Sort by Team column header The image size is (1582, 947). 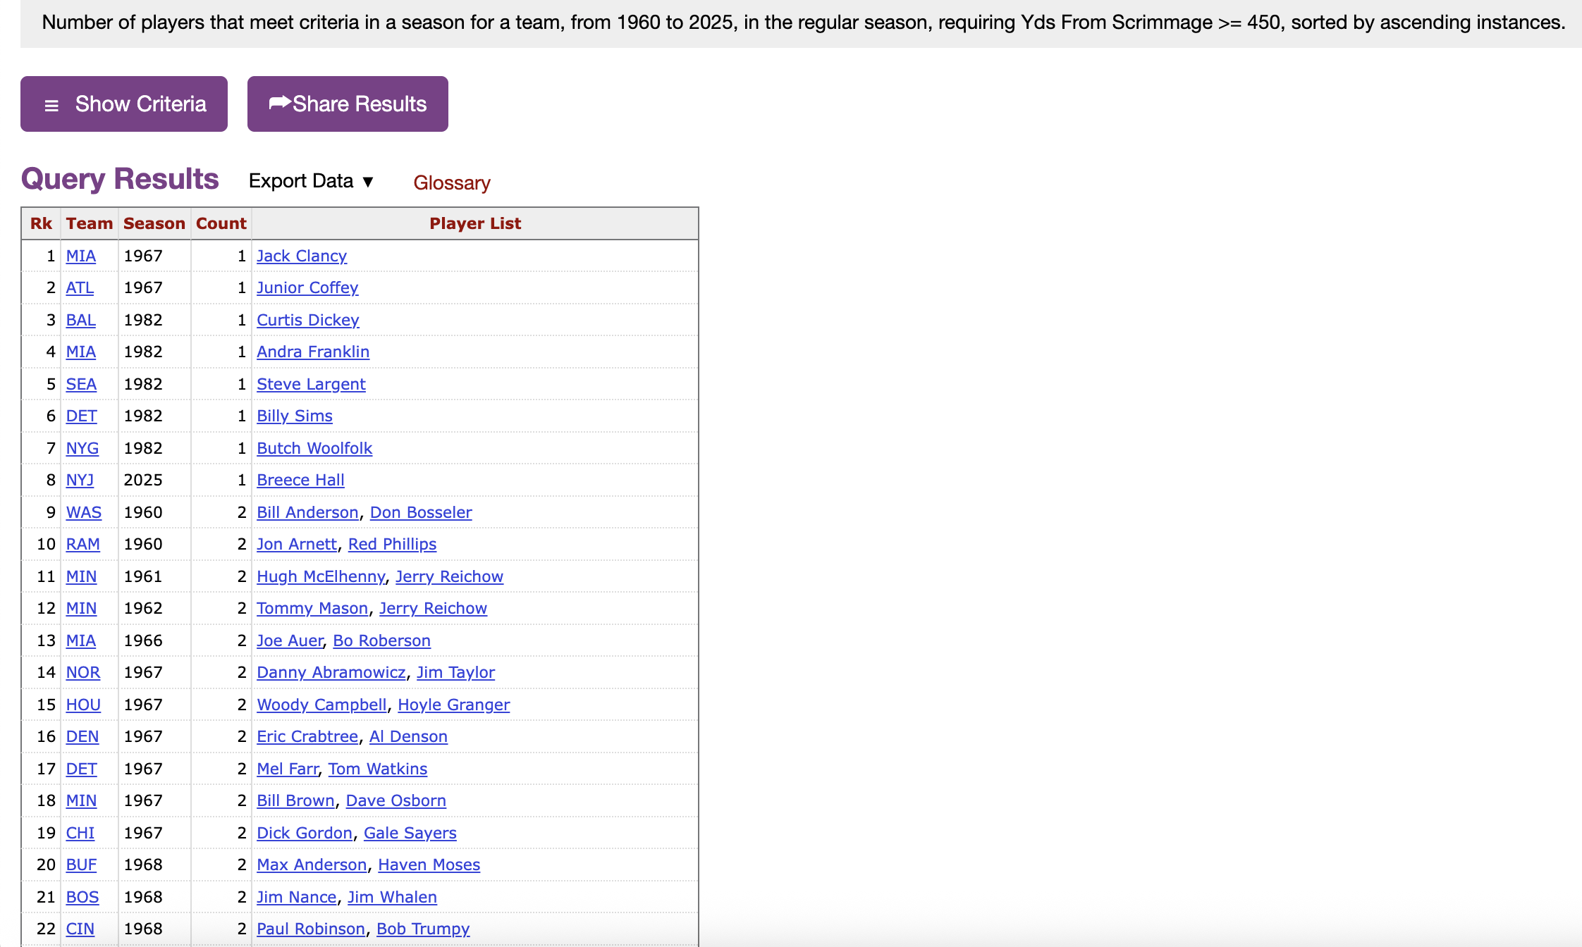tap(89, 223)
